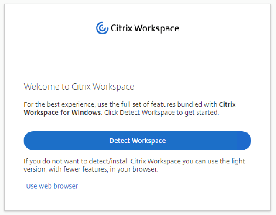Screen dimensions: 276x215
Task: Click the Citrix swirl logo icon
Action: [102, 28]
